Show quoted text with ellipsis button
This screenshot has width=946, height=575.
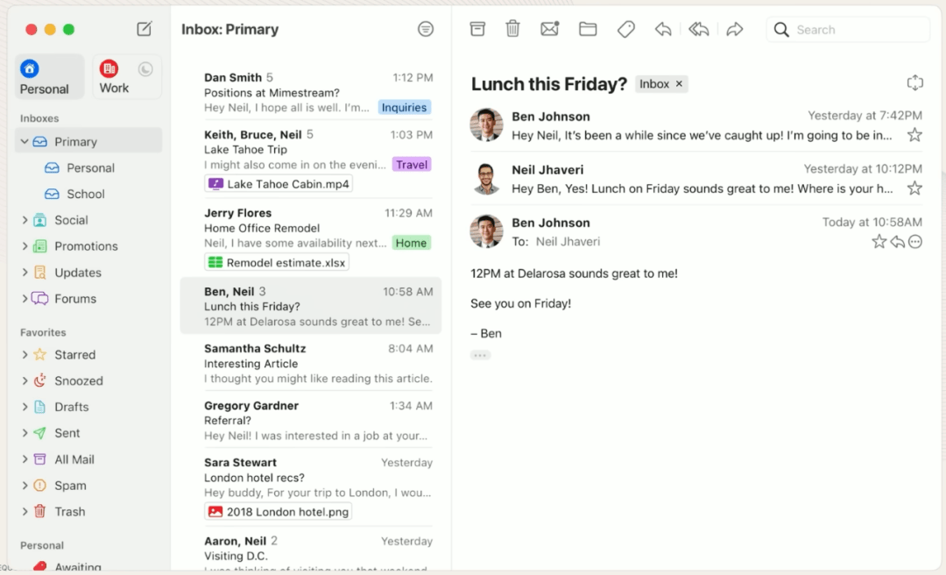480,355
